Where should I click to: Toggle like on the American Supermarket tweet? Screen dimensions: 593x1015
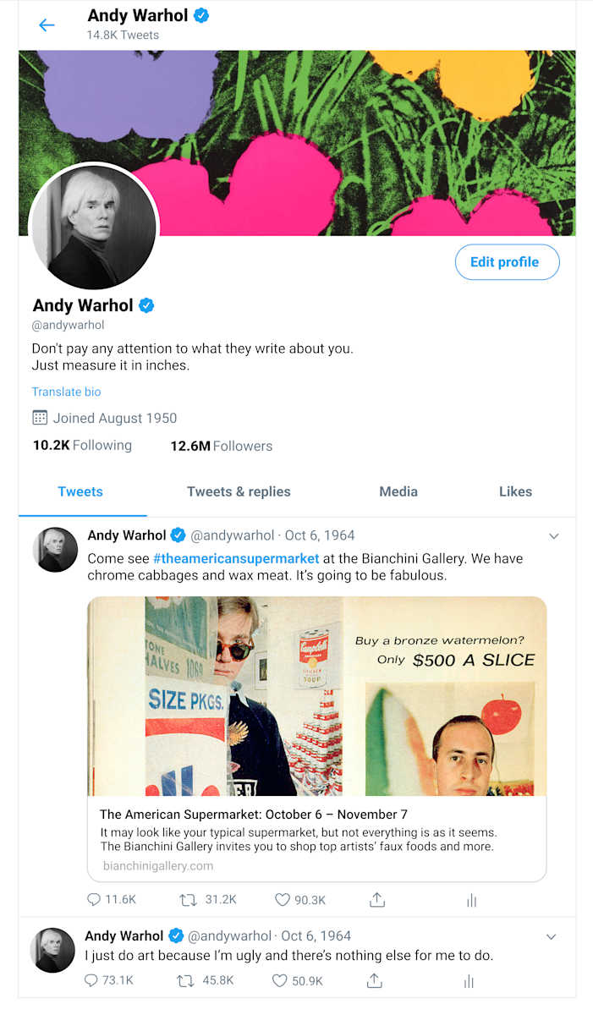coord(281,899)
